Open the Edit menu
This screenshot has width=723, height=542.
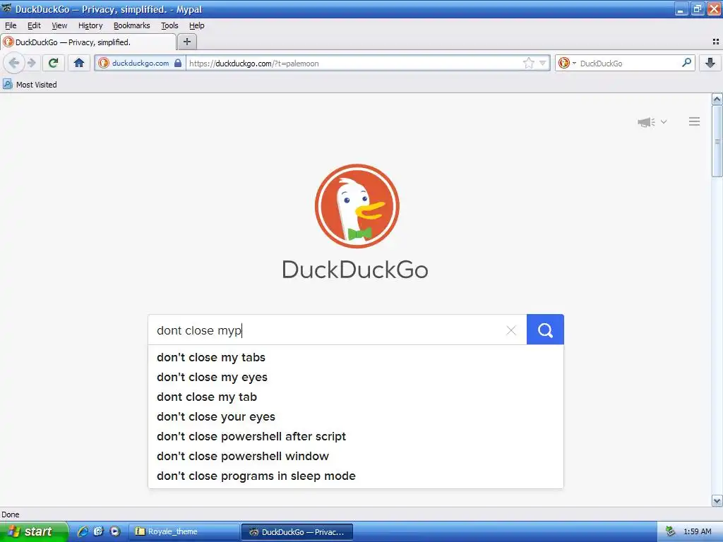click(x=34, y=25)
